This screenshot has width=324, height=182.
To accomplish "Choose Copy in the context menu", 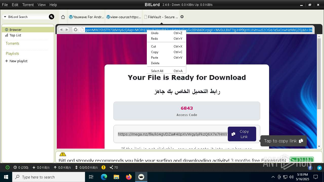I will (167, 52).
